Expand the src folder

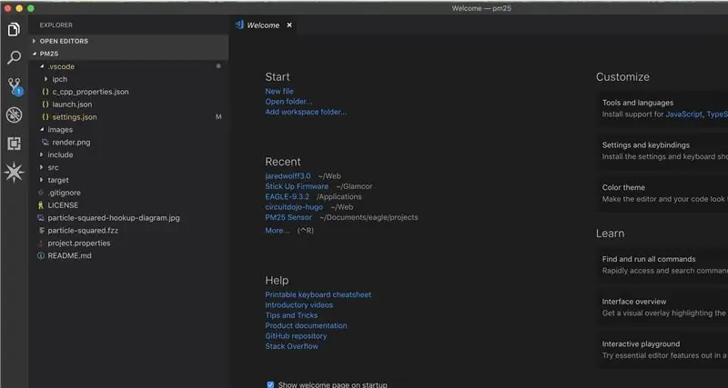point(128,167)
